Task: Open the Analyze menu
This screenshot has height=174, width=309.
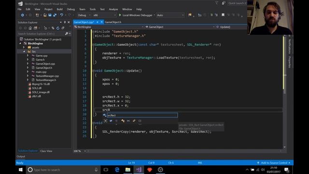Action: tap(113, 9)
